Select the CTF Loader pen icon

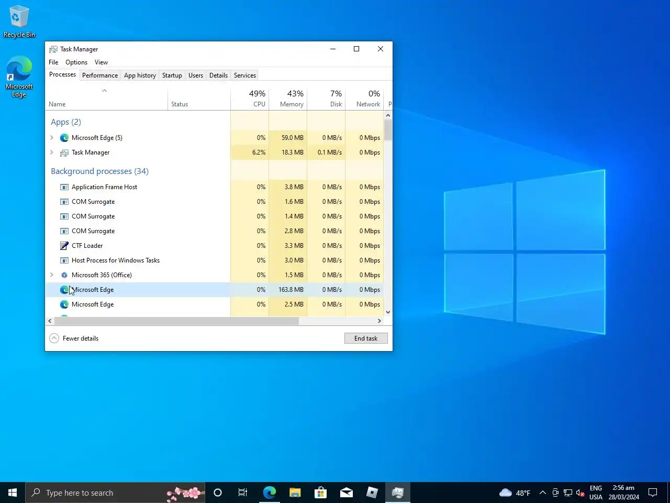64,246
